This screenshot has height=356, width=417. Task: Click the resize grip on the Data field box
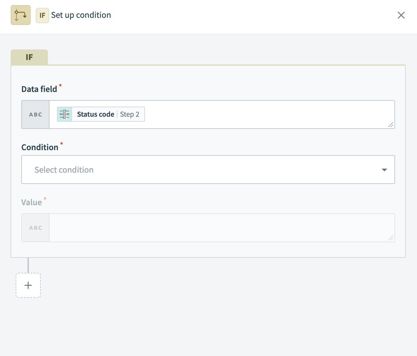390,125
